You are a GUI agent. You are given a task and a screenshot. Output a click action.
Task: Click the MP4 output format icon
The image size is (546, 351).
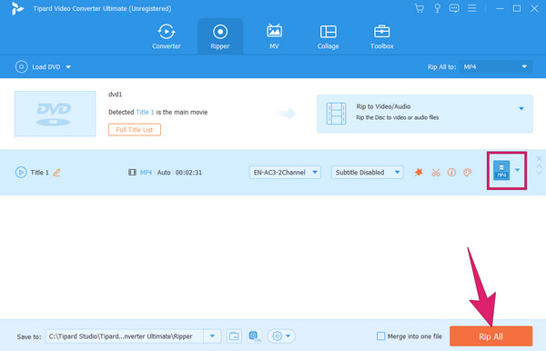[501, 170]
